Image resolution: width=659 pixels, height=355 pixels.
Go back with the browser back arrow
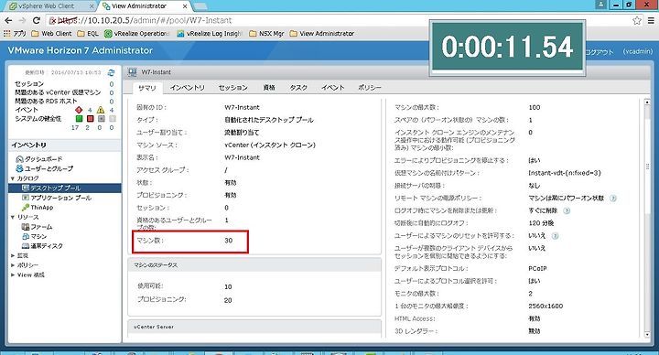[x=8, y=20]
